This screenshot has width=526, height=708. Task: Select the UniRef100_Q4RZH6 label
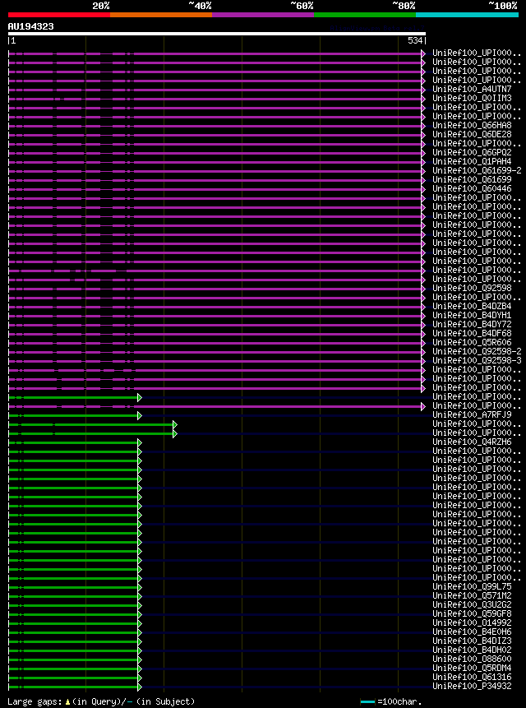[472, 442]
